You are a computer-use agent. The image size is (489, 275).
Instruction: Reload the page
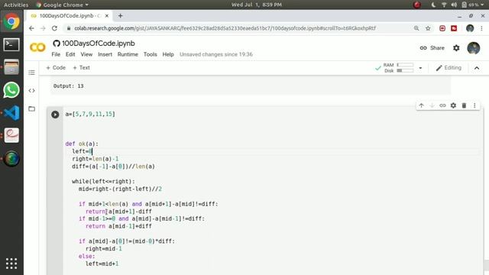[54, 28]
